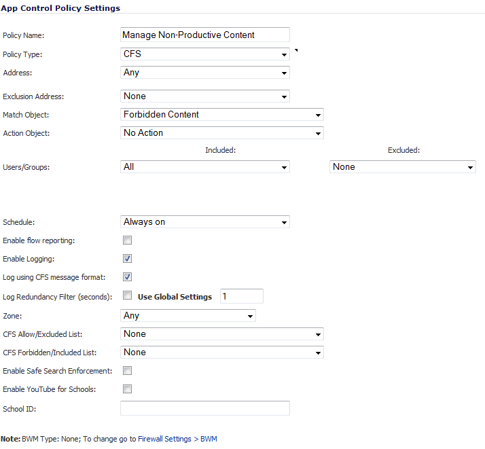Enable flow reporting checkbox
This screenshot has width=485, height=449.
click(x=127, y=240)
